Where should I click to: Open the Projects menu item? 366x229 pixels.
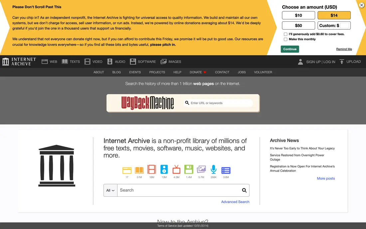point(157,72)
